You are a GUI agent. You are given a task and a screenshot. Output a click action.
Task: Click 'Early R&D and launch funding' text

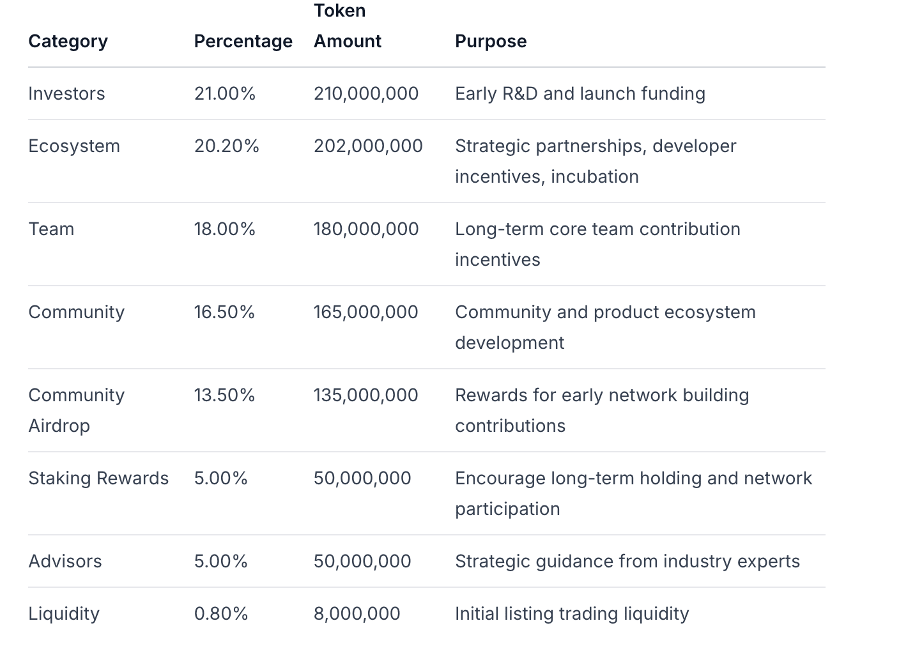(x=580, y=93)
